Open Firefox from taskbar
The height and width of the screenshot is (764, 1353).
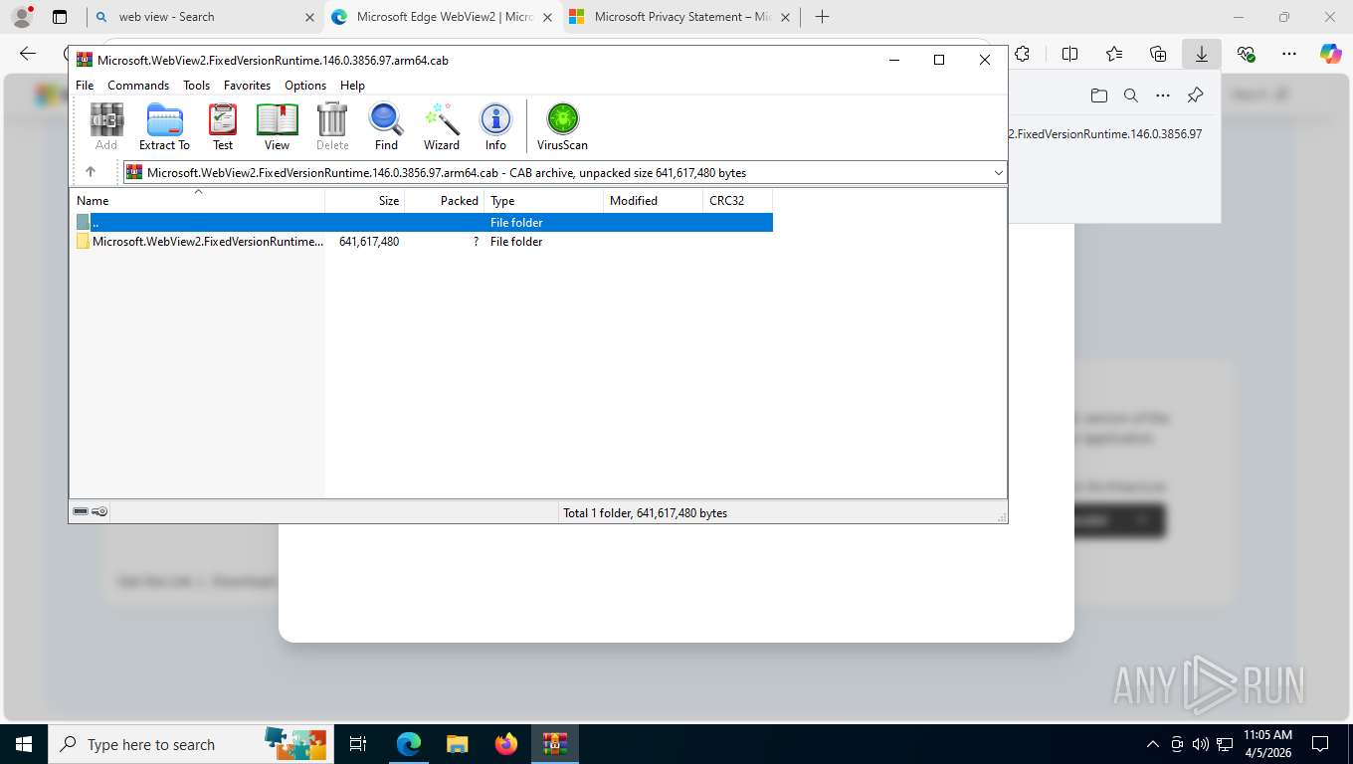point(506,744)
